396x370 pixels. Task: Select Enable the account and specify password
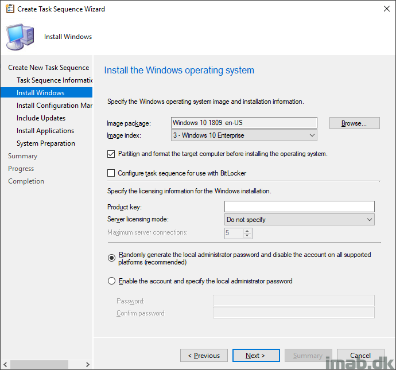tap(111, 281)
